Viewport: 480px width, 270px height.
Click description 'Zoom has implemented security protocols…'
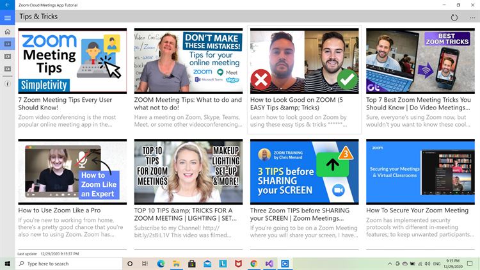pos(420,227)
